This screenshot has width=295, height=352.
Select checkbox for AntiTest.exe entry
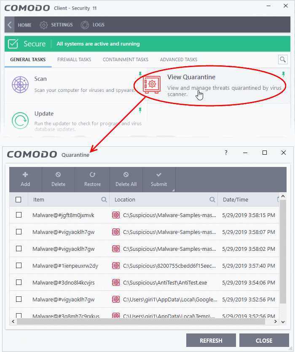(x=19, y=282)
